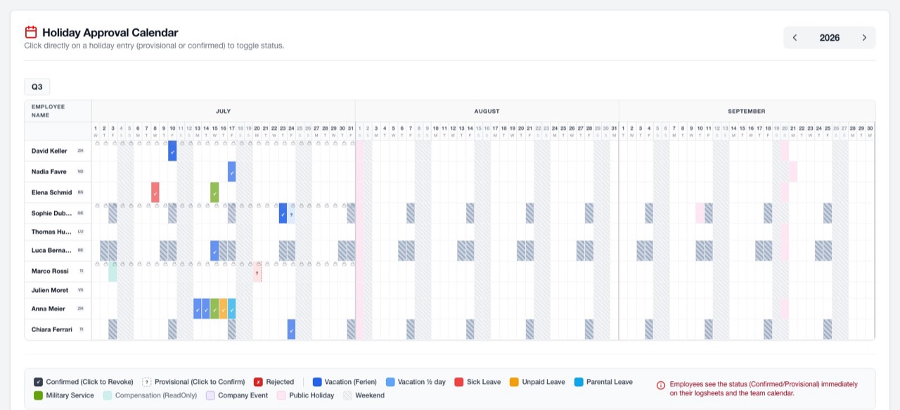Toggle Anna Meier's July 17 parental leave entry
The image size is (900, 410).
(x=231, y=309)
